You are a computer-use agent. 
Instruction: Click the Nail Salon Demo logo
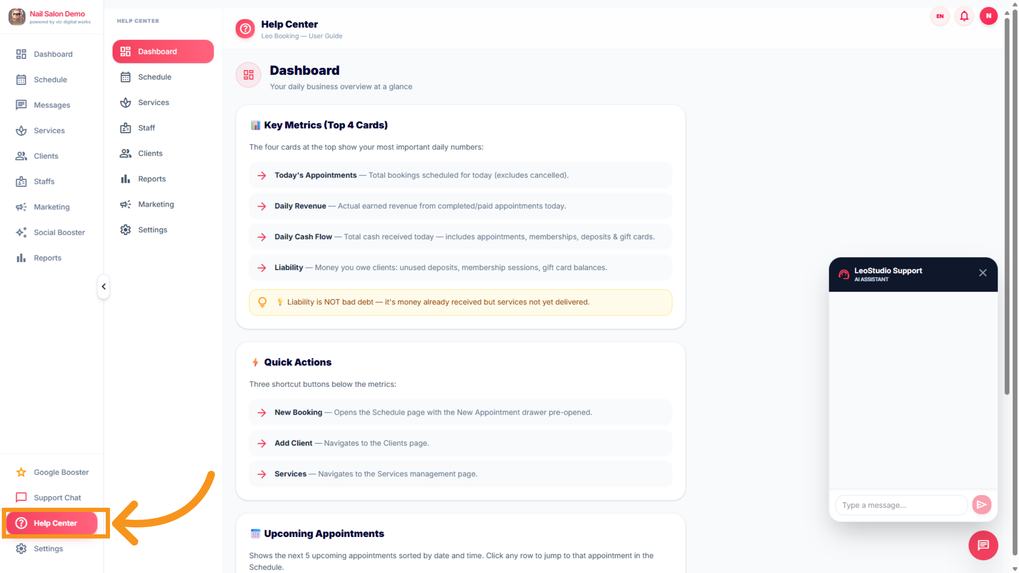[x=17, y=17]
